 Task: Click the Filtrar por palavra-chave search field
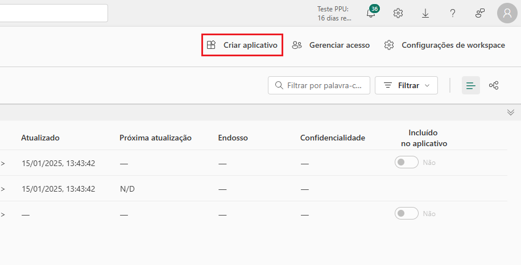click(x=319, y=85)
